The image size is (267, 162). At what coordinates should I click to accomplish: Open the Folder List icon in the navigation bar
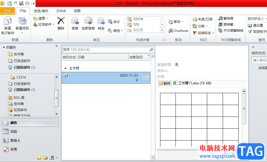pos(45,158)
